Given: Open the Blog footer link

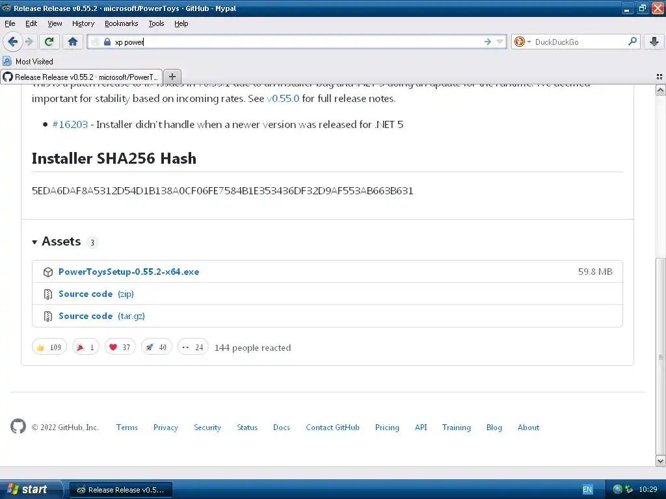Looking at the screenshot, I should pos(494,428).
